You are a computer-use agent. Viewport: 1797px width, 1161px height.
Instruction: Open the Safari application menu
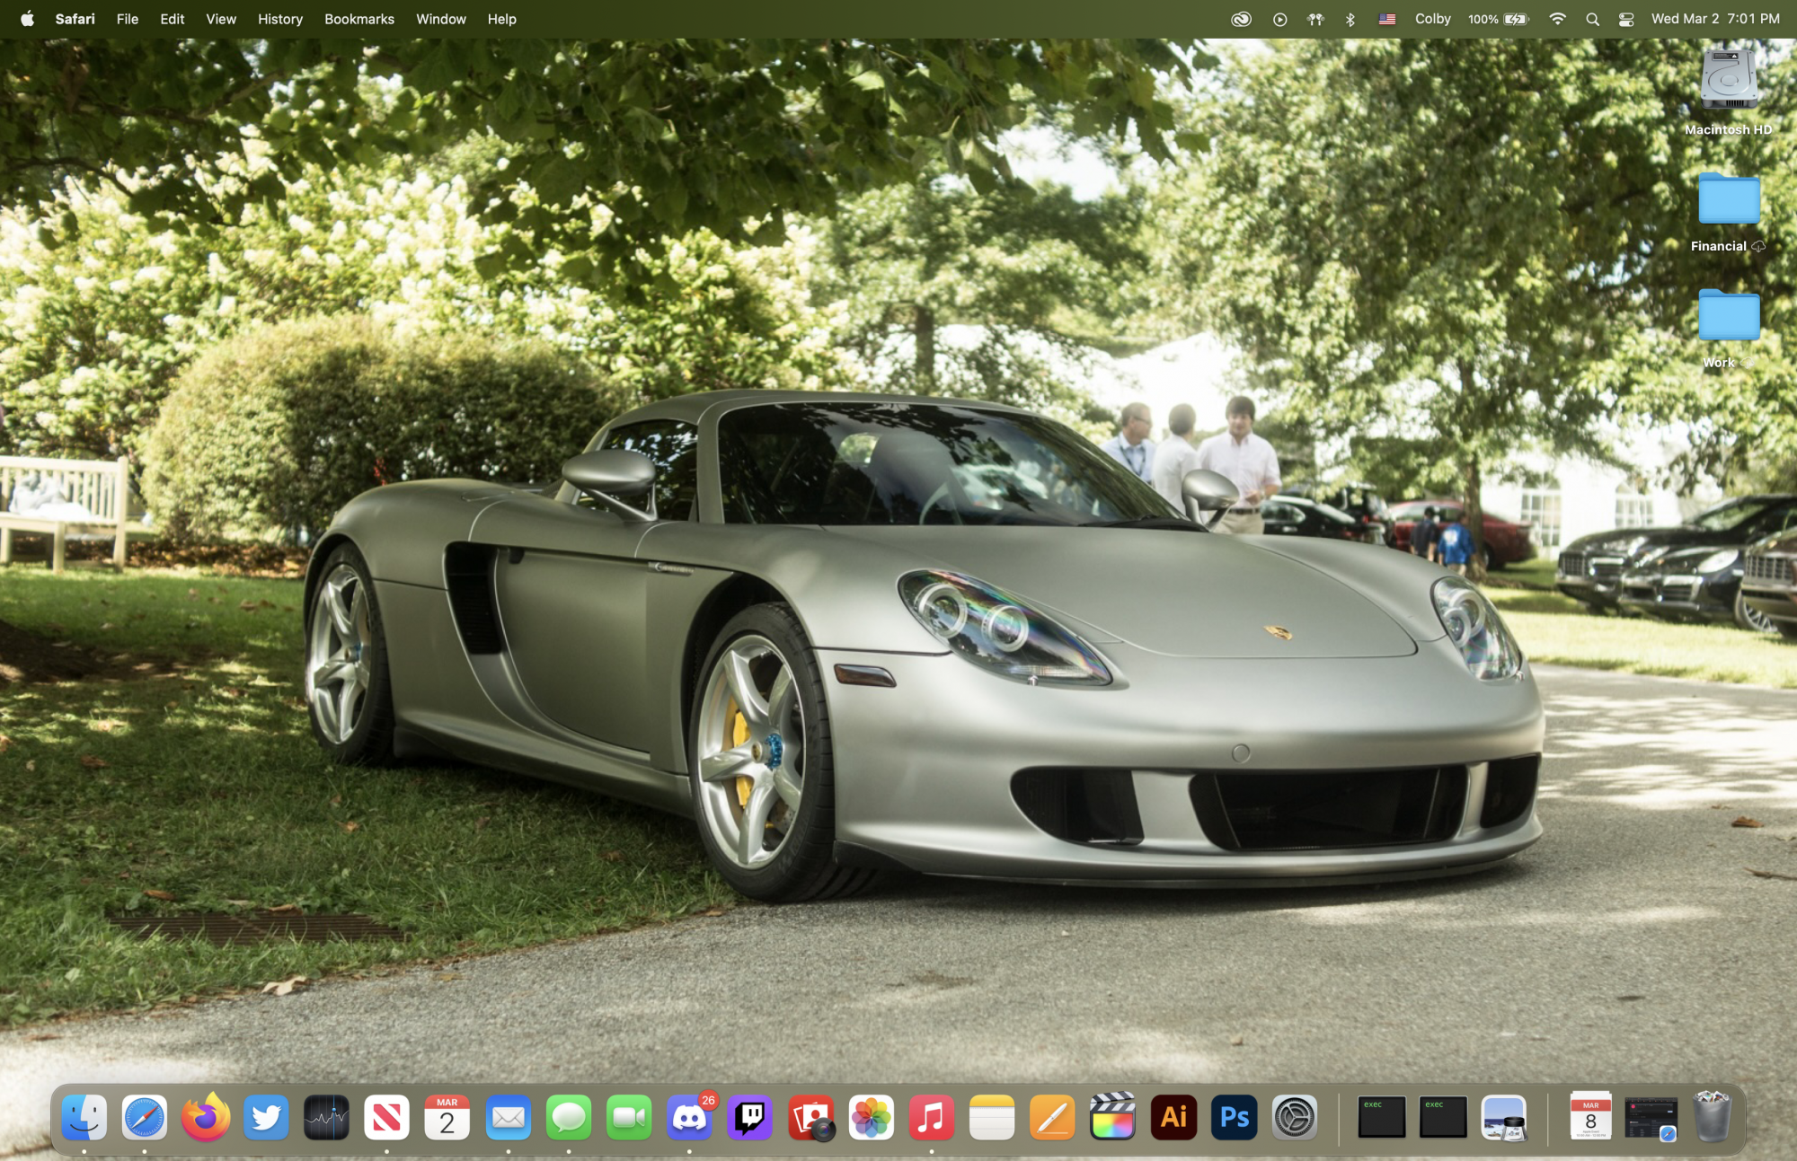[75, 19]
